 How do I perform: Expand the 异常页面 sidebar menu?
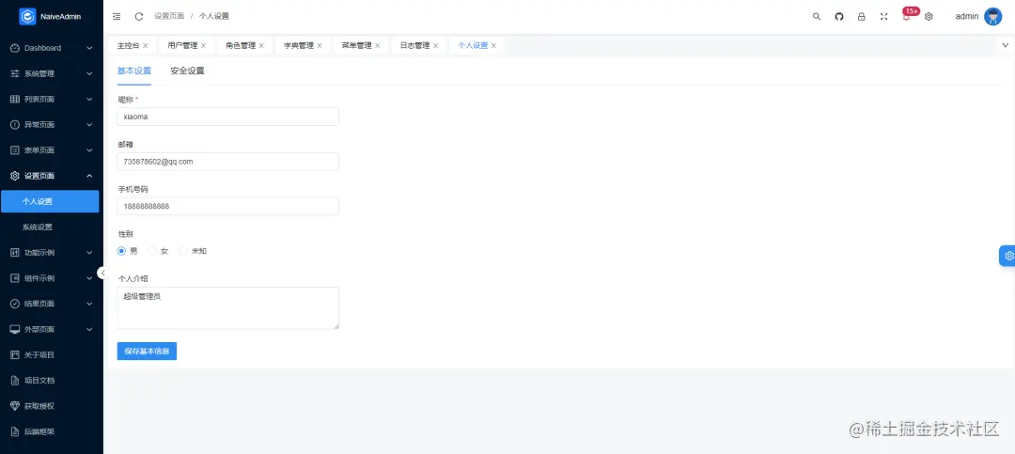click(x=89, y=124)
